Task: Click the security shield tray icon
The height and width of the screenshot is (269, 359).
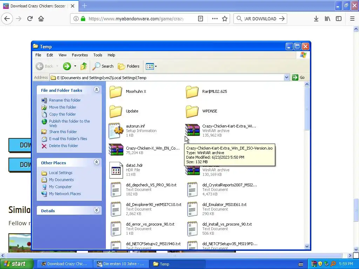Action: 320,264
